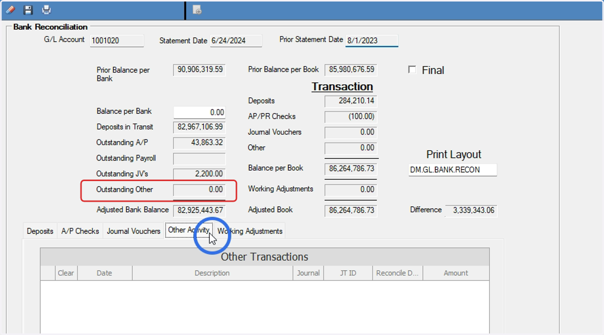
Task: Click the empty Outstanding Payroll field
Action: point(199,159)
